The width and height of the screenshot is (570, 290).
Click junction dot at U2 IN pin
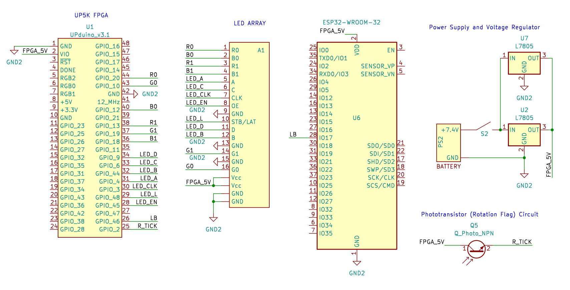click(500, 130)
